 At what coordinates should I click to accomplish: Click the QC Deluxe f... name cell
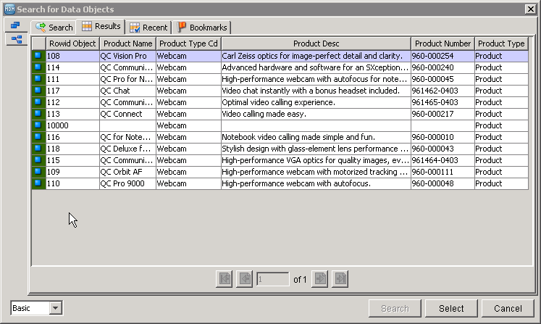click(127, 149)
